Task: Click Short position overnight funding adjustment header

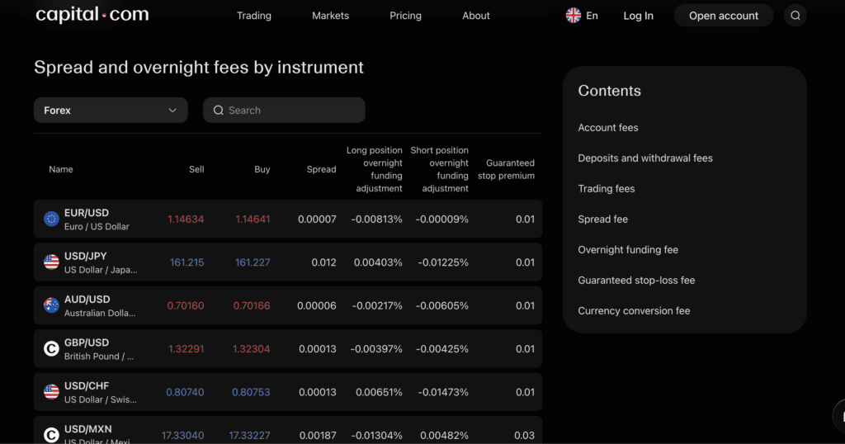Action: (x=440, y=169)
